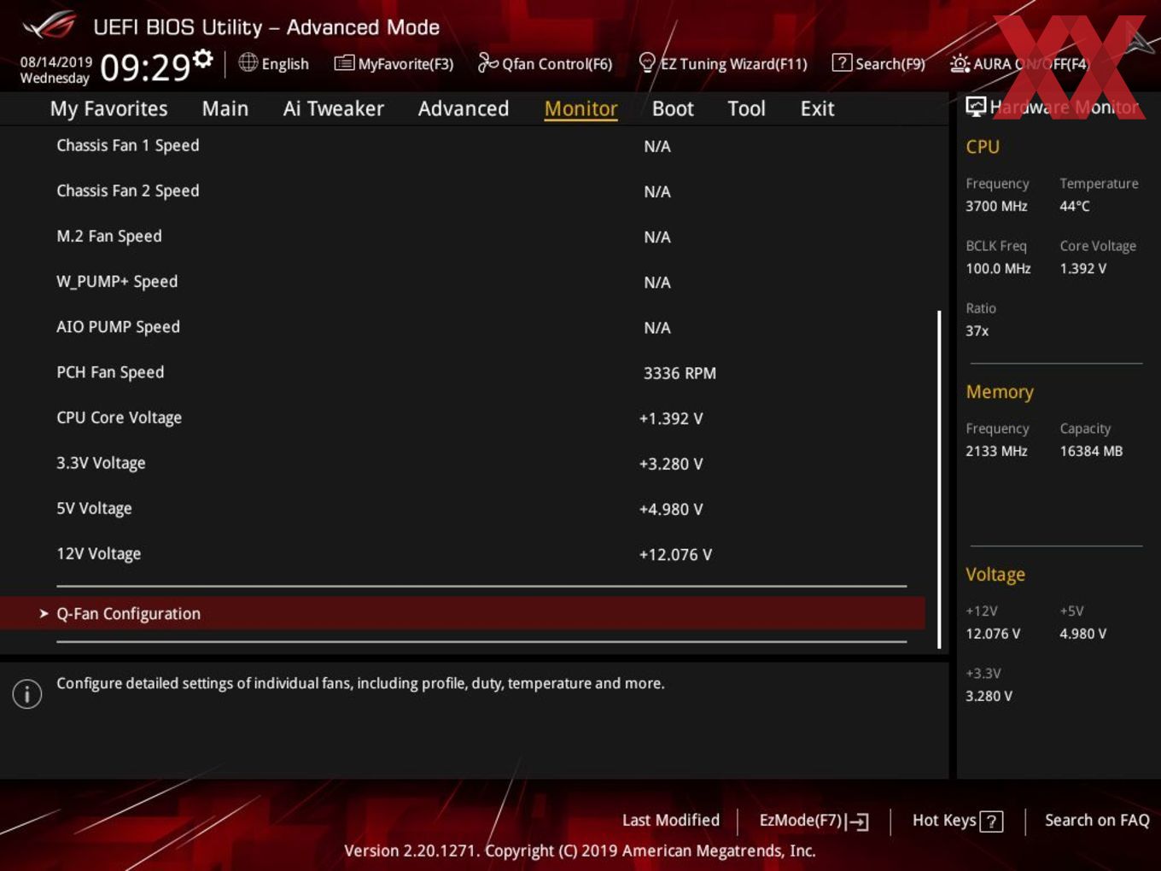Click the 3700 MHz CPU frequency value
This screenshot has width=1161, height=871.
996,206
